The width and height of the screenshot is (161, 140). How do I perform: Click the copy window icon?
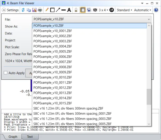coord(29,10)
